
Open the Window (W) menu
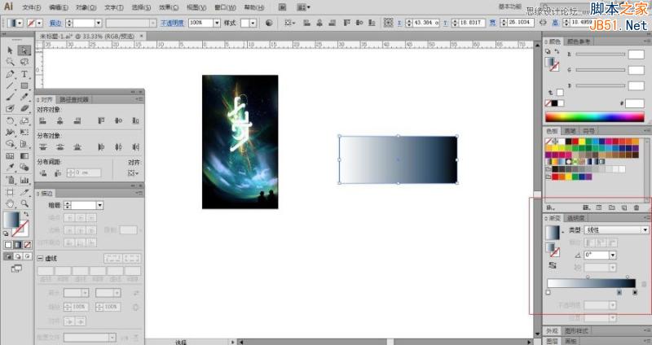click(225, 7)
